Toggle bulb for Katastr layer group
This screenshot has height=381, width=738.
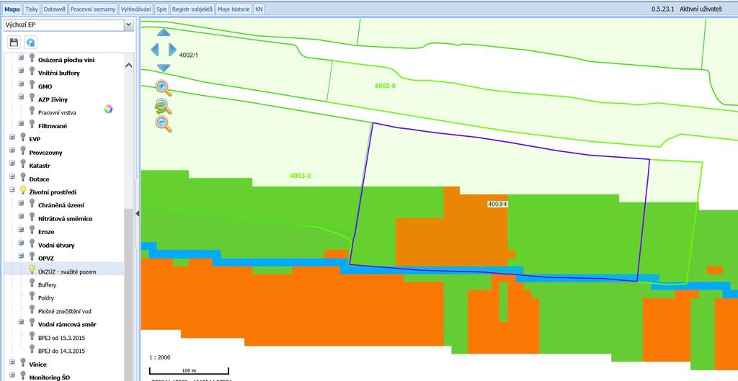tap(22, 163)
